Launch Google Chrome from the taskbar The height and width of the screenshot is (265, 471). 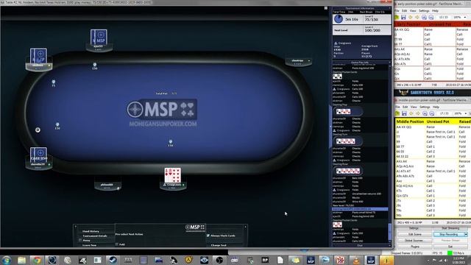[x=38, y=260]
